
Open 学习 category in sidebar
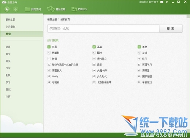click(x=8, y=82)
